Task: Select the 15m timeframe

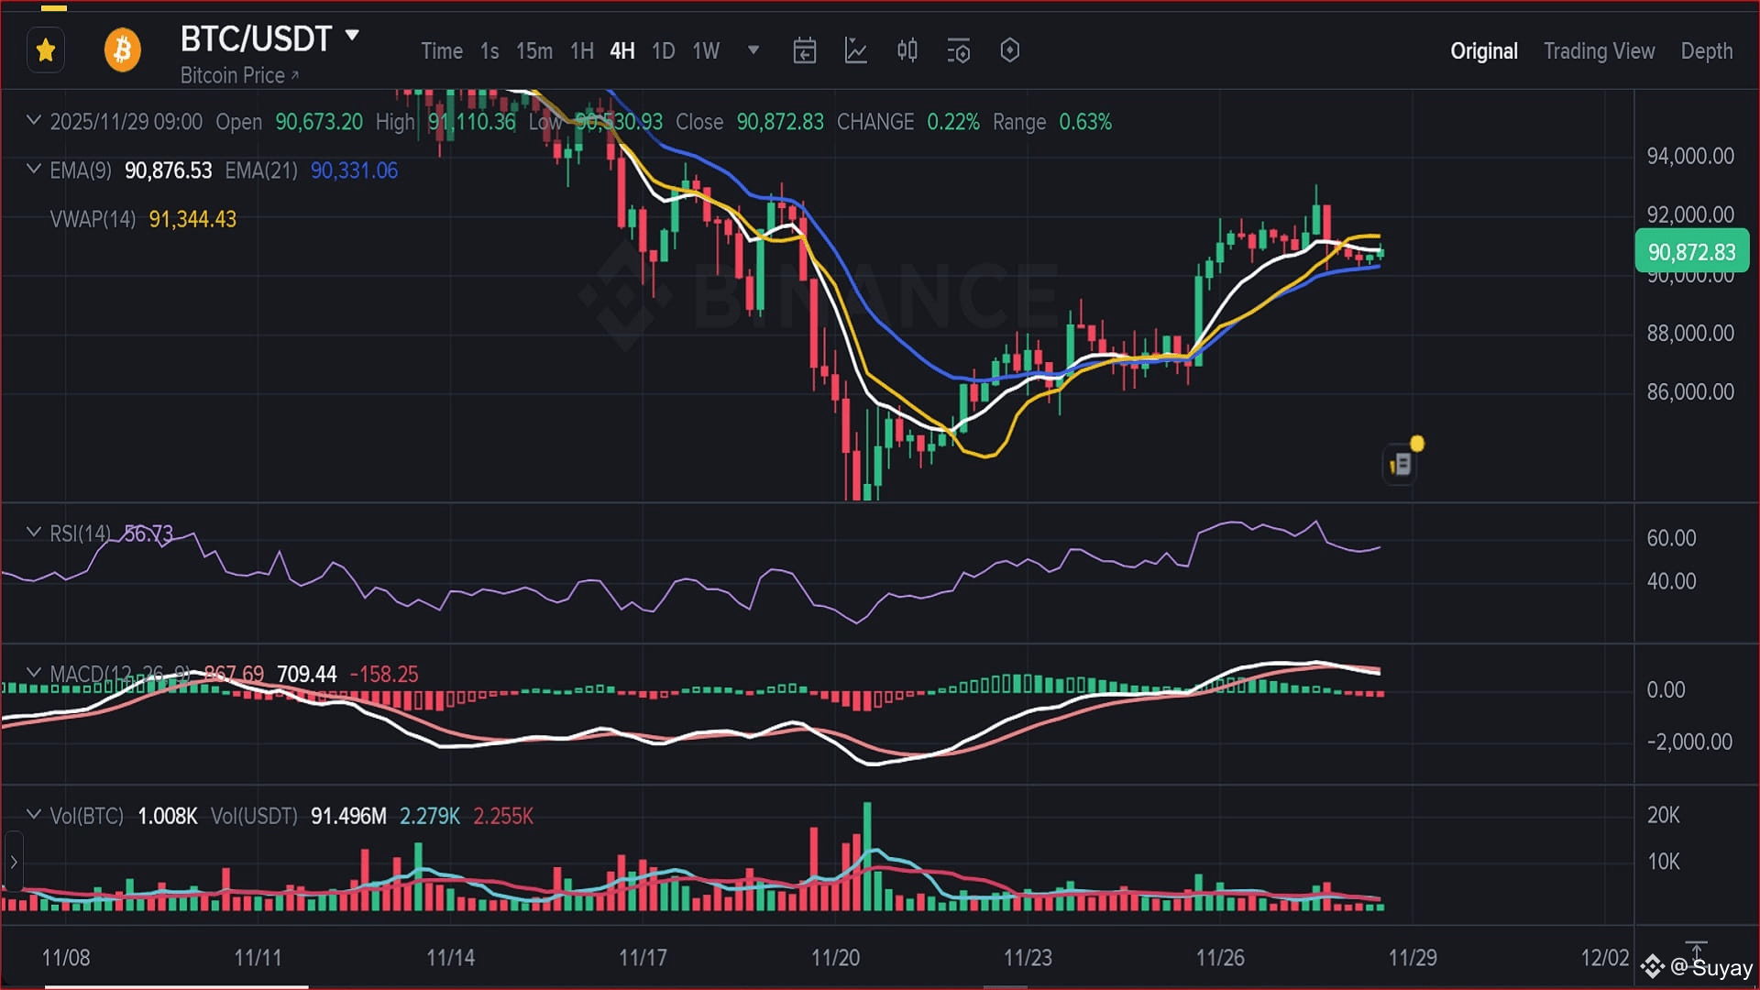Action: click(533, 51)
